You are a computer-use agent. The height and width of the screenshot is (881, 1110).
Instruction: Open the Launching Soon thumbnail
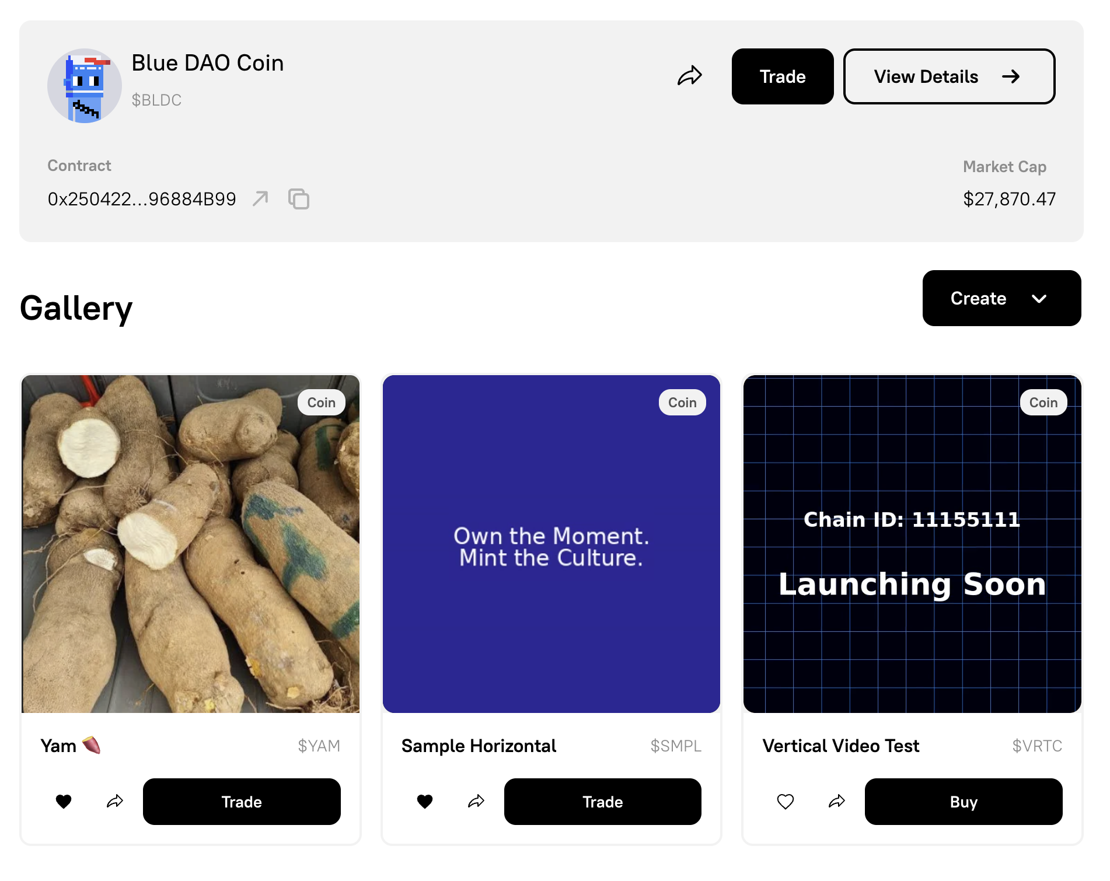click(912, 544)
